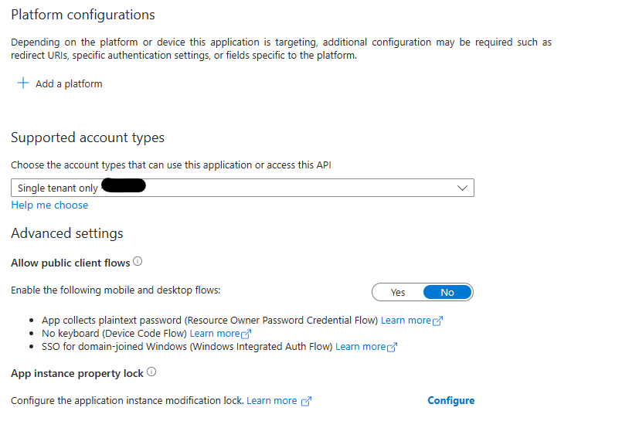Set public client flows toggle to Yes
Image resolution: width=622 pixels, height=421 pixels.
tap(398, 292)
